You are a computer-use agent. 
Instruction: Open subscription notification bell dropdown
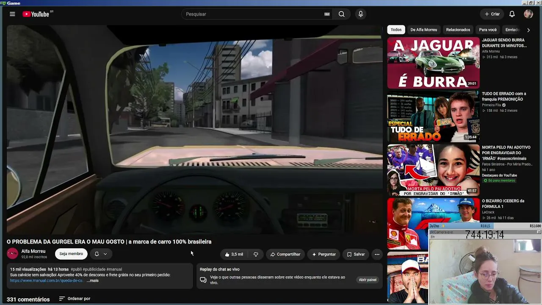click(x=101, y=254)
